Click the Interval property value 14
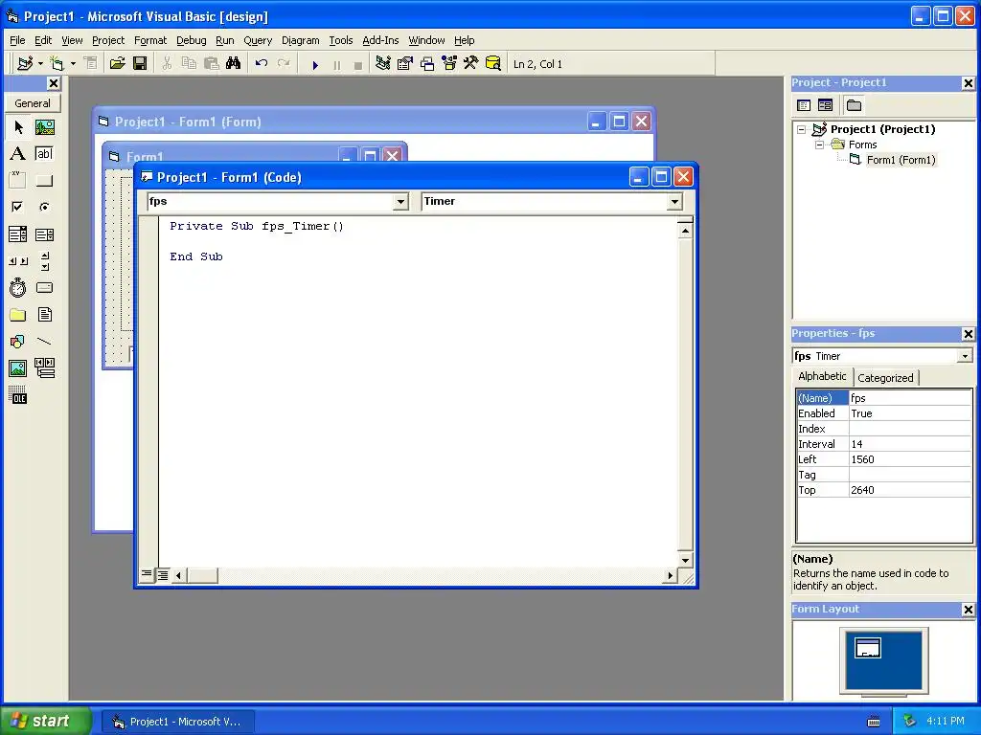This screenshot has width=981, height=735. [910, 444]
